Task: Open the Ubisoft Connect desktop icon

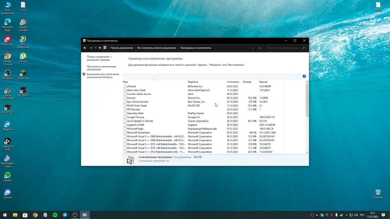Action: pyautogui.click(x=23, y=25)
